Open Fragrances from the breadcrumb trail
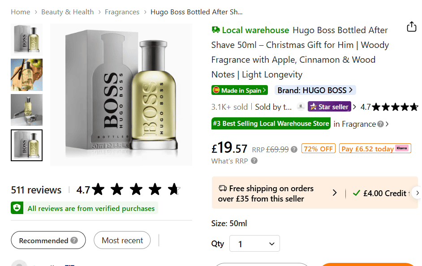 (x=122, y=12)
